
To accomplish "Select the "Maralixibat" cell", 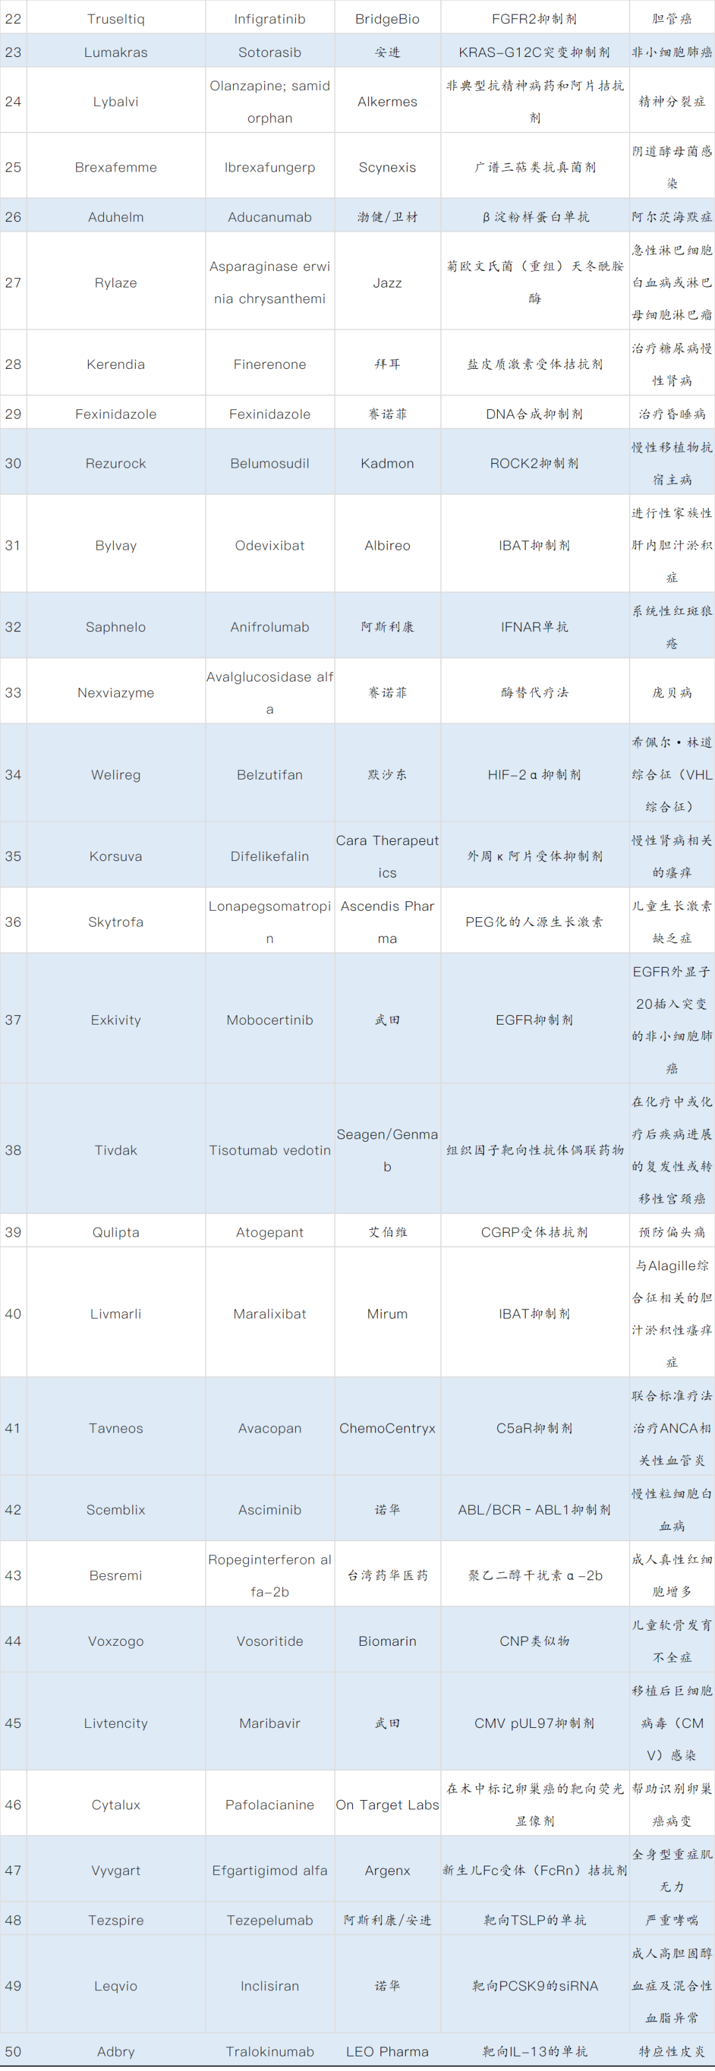I will [270, 1314].
